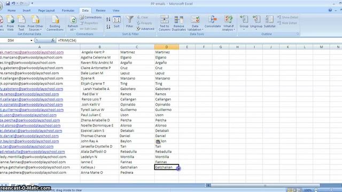Select cell C with Pedrera
The image size is (342, 192).
tap(137, 172)
